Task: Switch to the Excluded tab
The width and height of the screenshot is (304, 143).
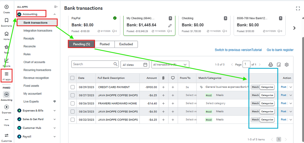Action: 126,44
